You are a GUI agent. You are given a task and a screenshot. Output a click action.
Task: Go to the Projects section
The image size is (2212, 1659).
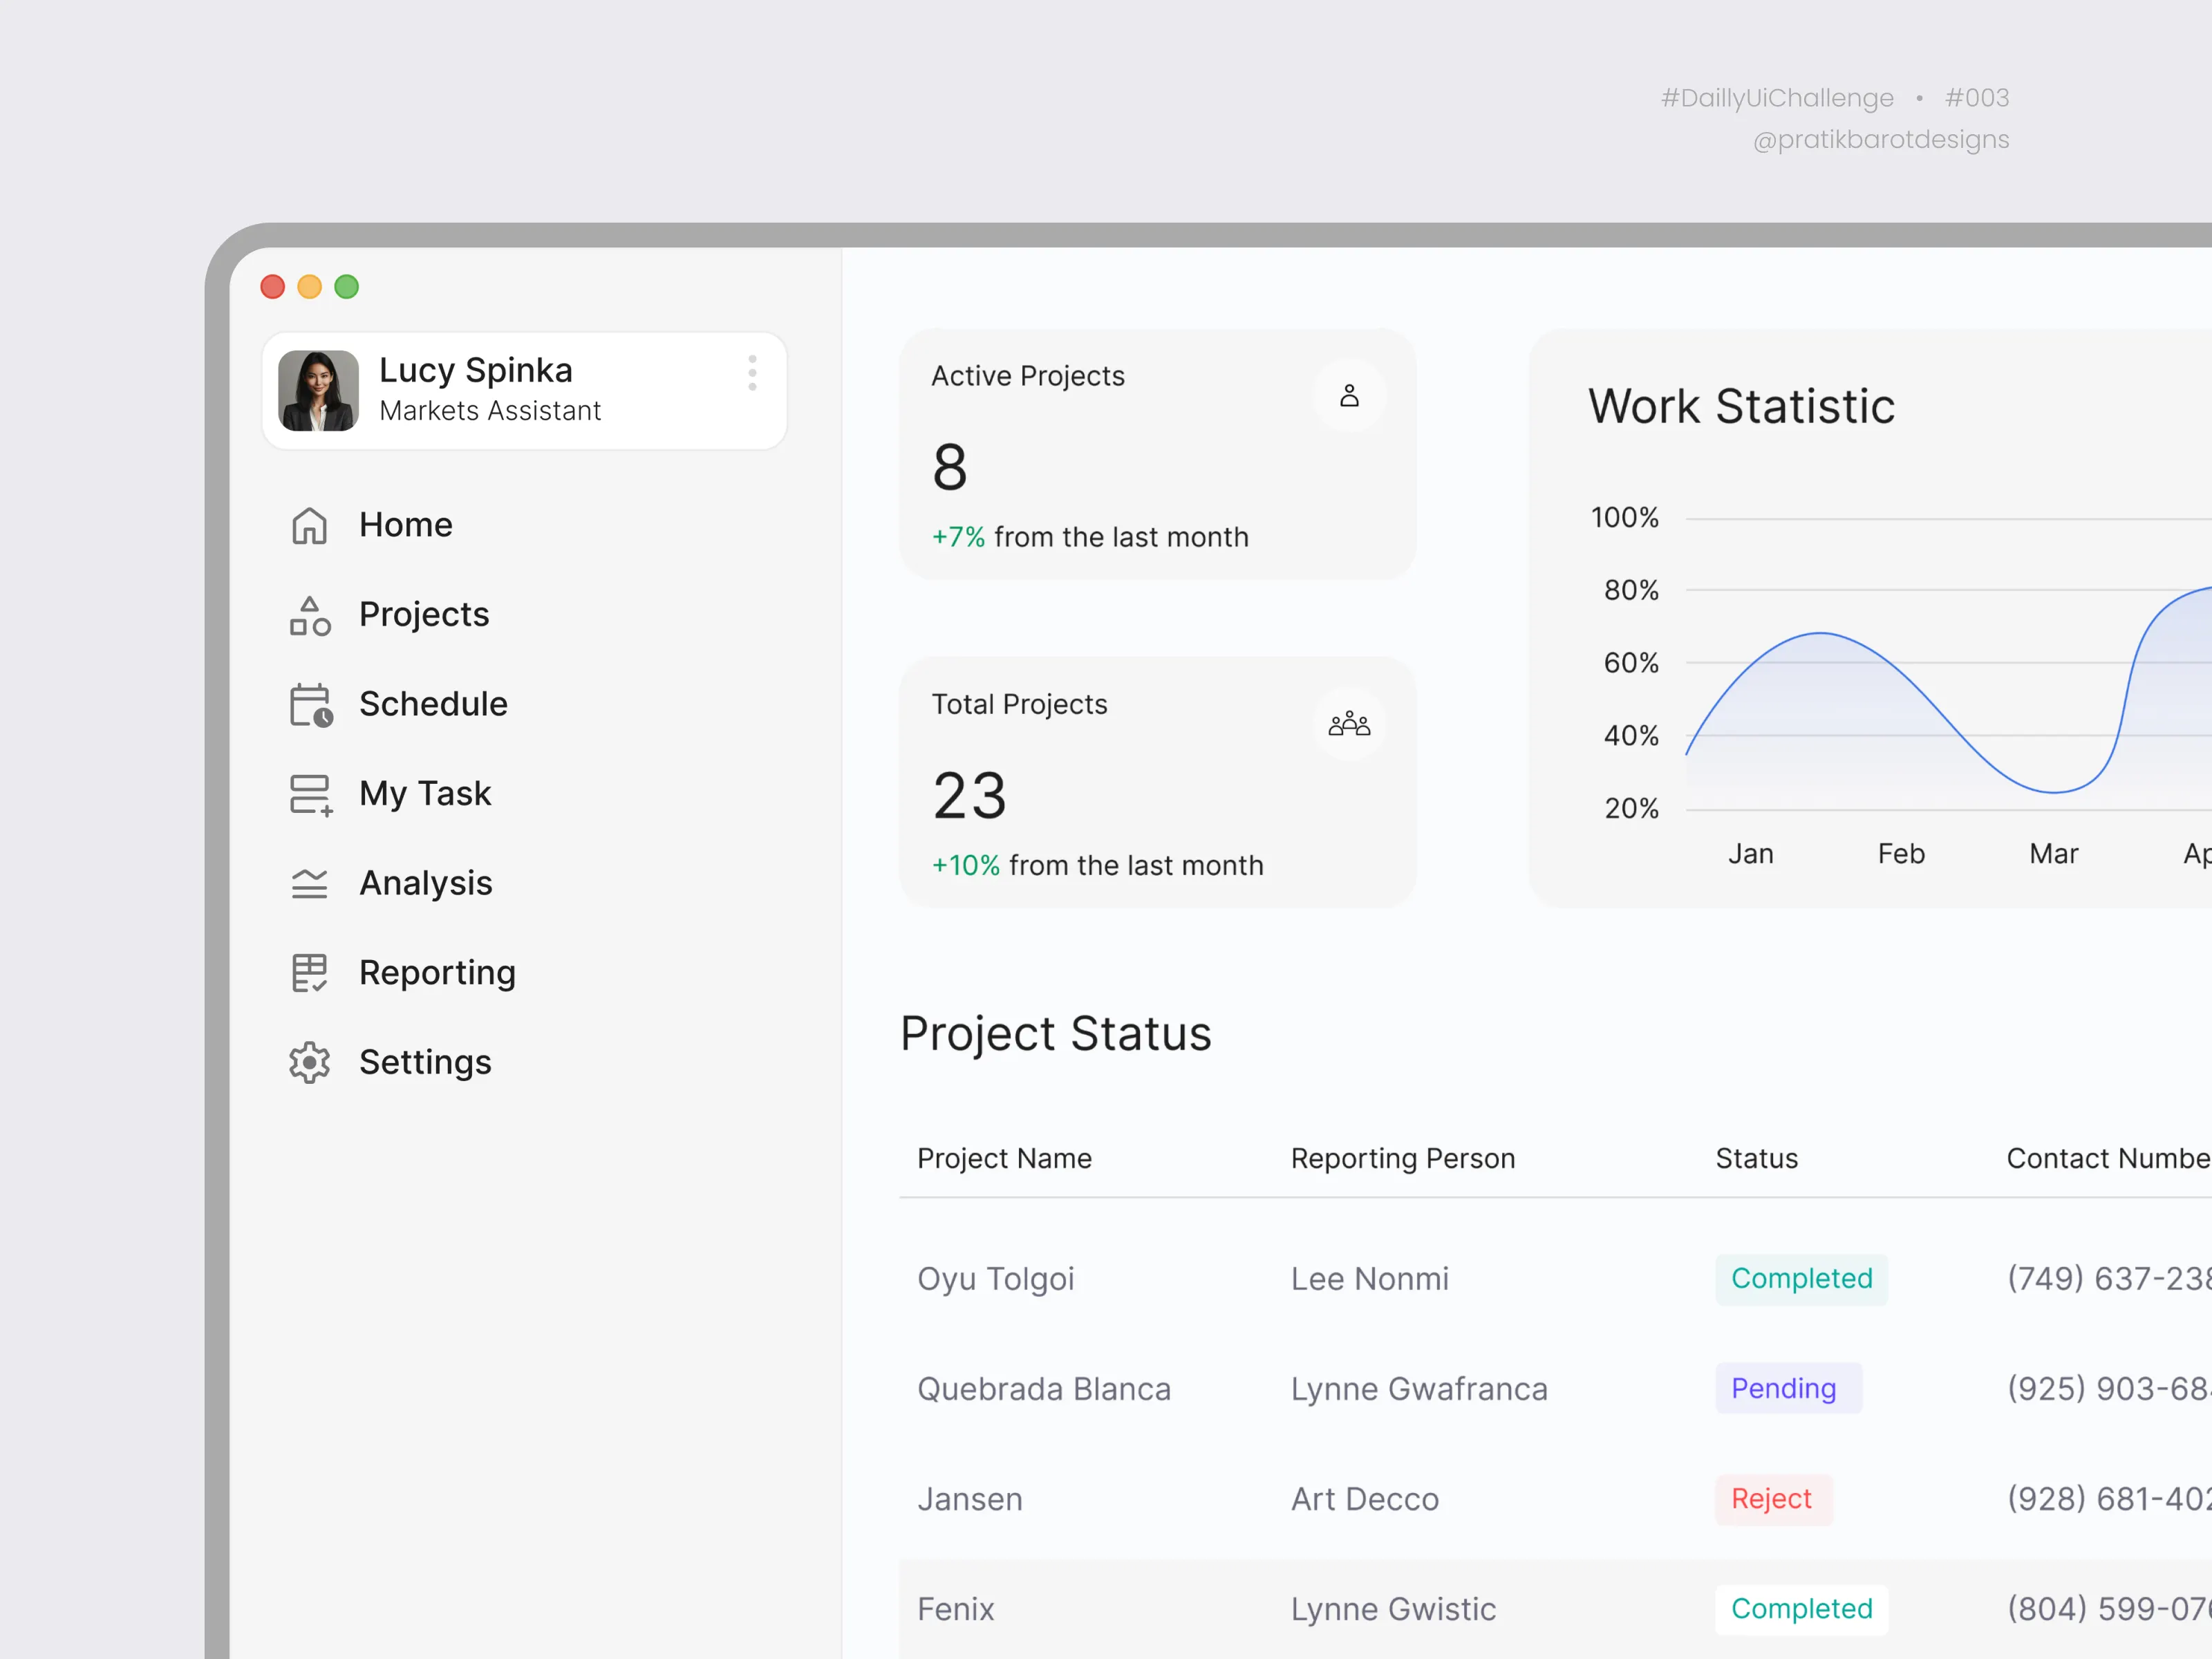coord(424,615)
